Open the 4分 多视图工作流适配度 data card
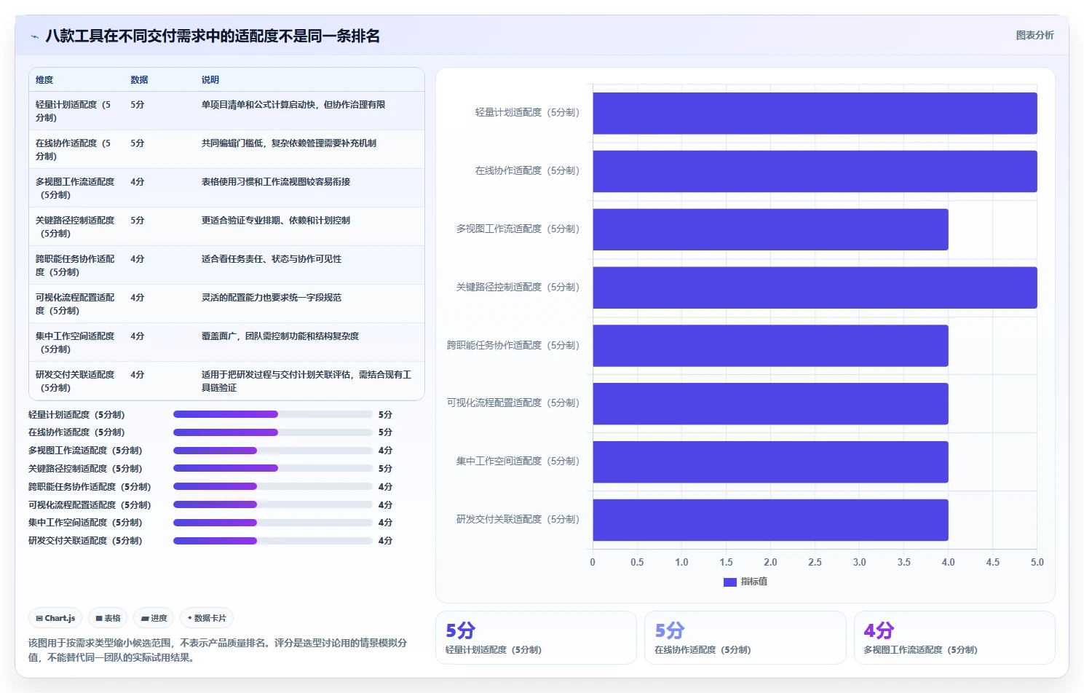The height and width of the screenshot is (693, 1084). pos(954,638)
